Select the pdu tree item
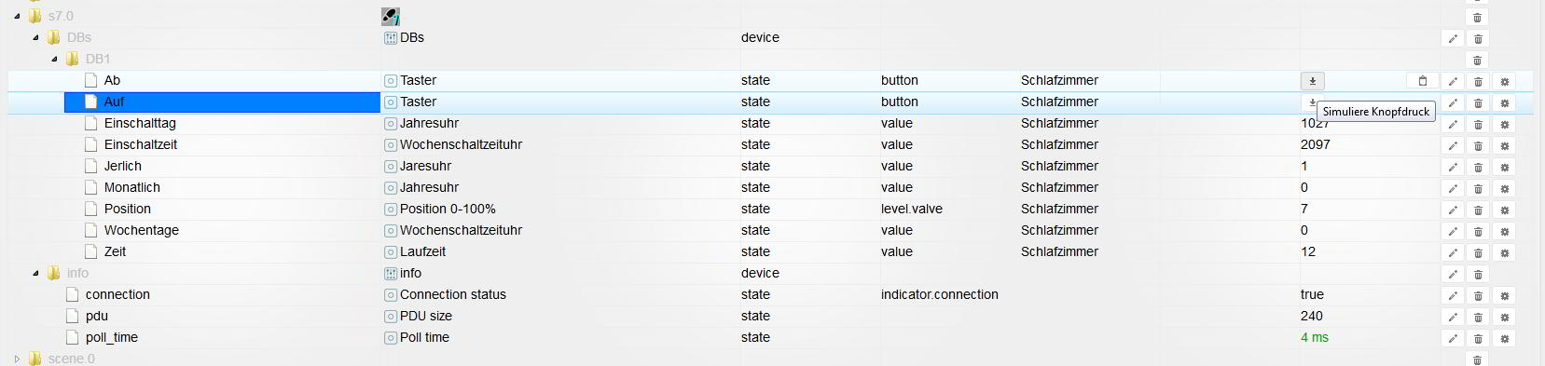1545x366 pixels. click(97, 316)
